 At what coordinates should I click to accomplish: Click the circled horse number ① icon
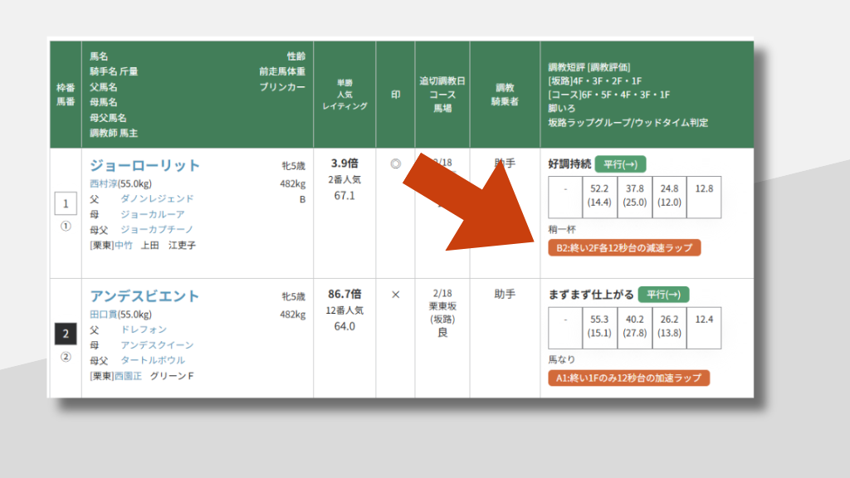[x=66, y=227]
